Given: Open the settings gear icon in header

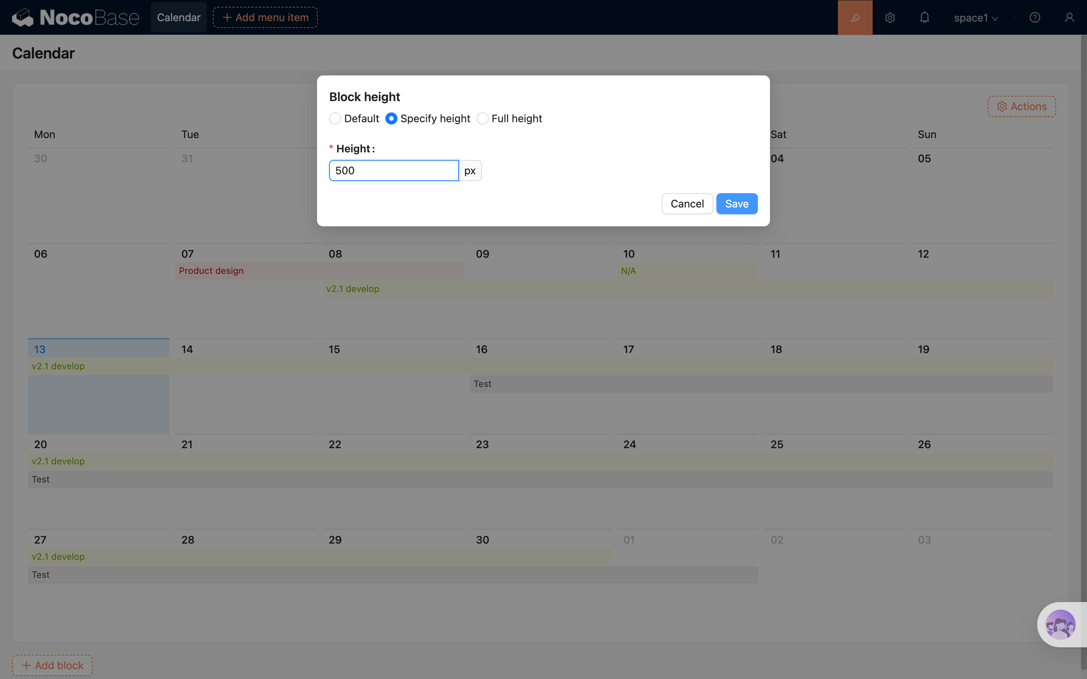Looking at the screenshot, I should pyautogui.click(x=890, y=17).
